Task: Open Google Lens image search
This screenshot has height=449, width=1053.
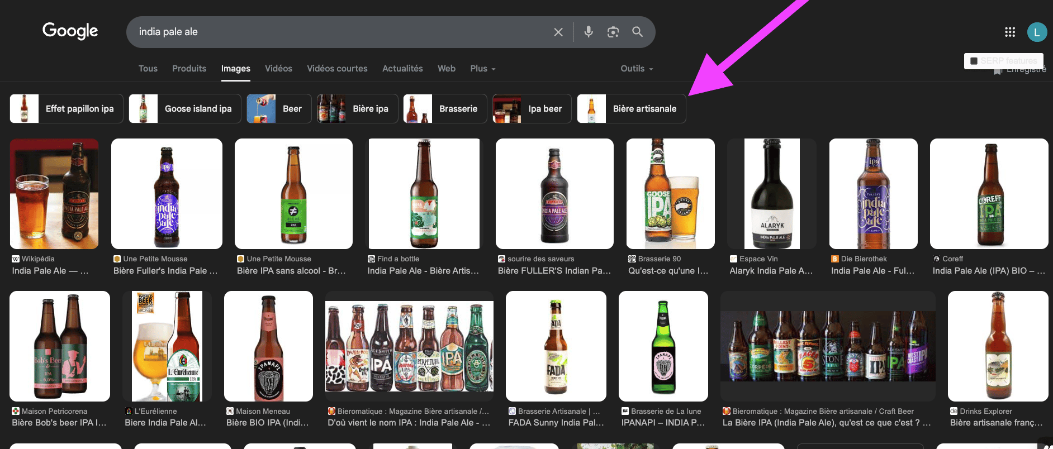Action: coord(613,32)
